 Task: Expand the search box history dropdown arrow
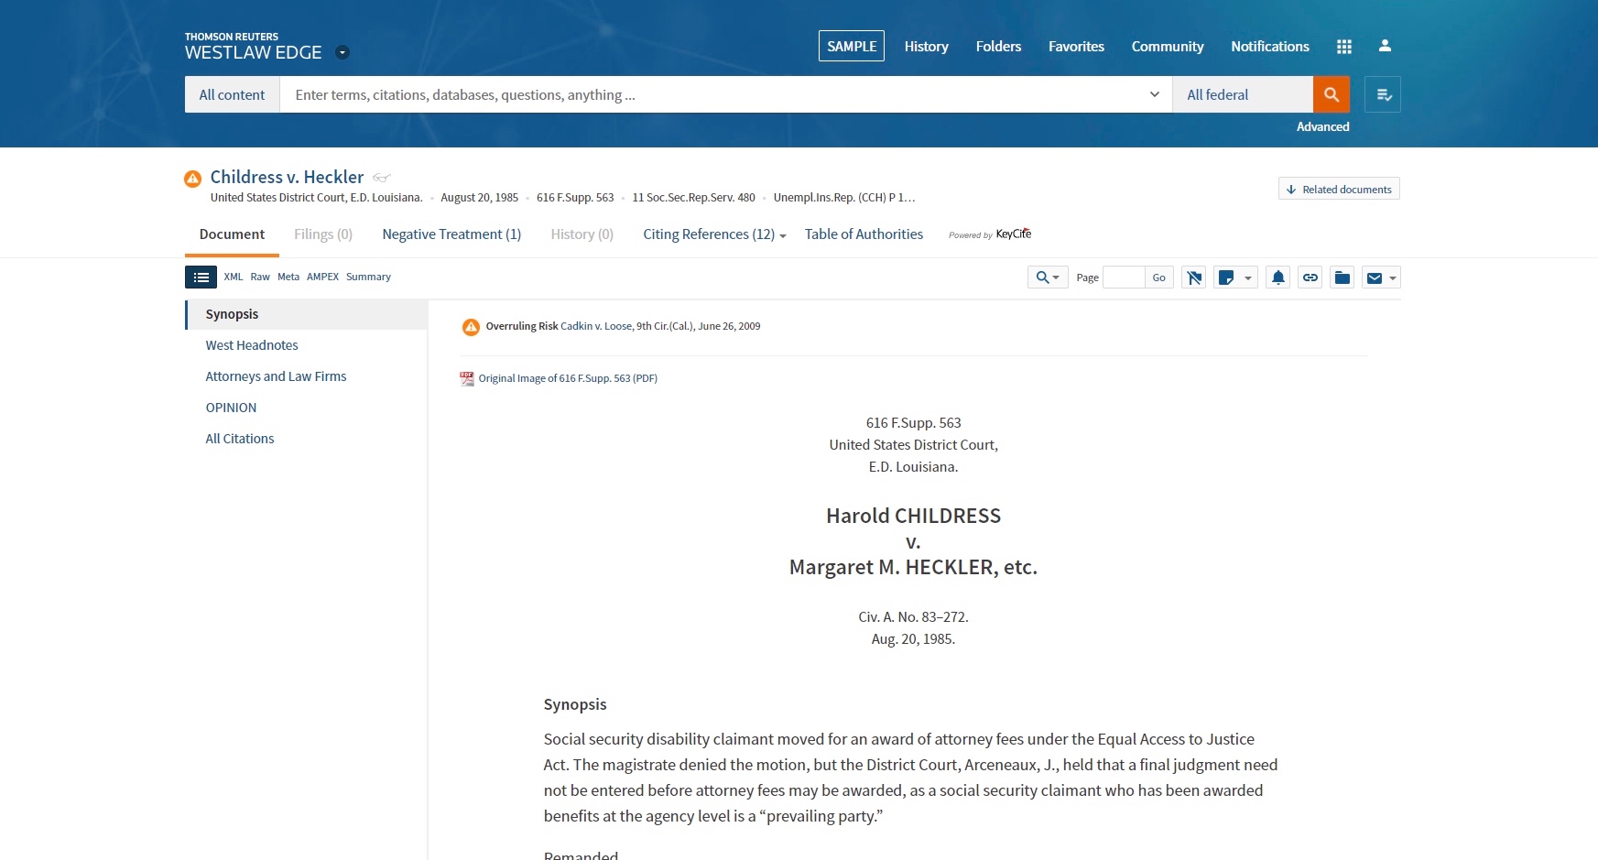click(x=1154, y=94)
